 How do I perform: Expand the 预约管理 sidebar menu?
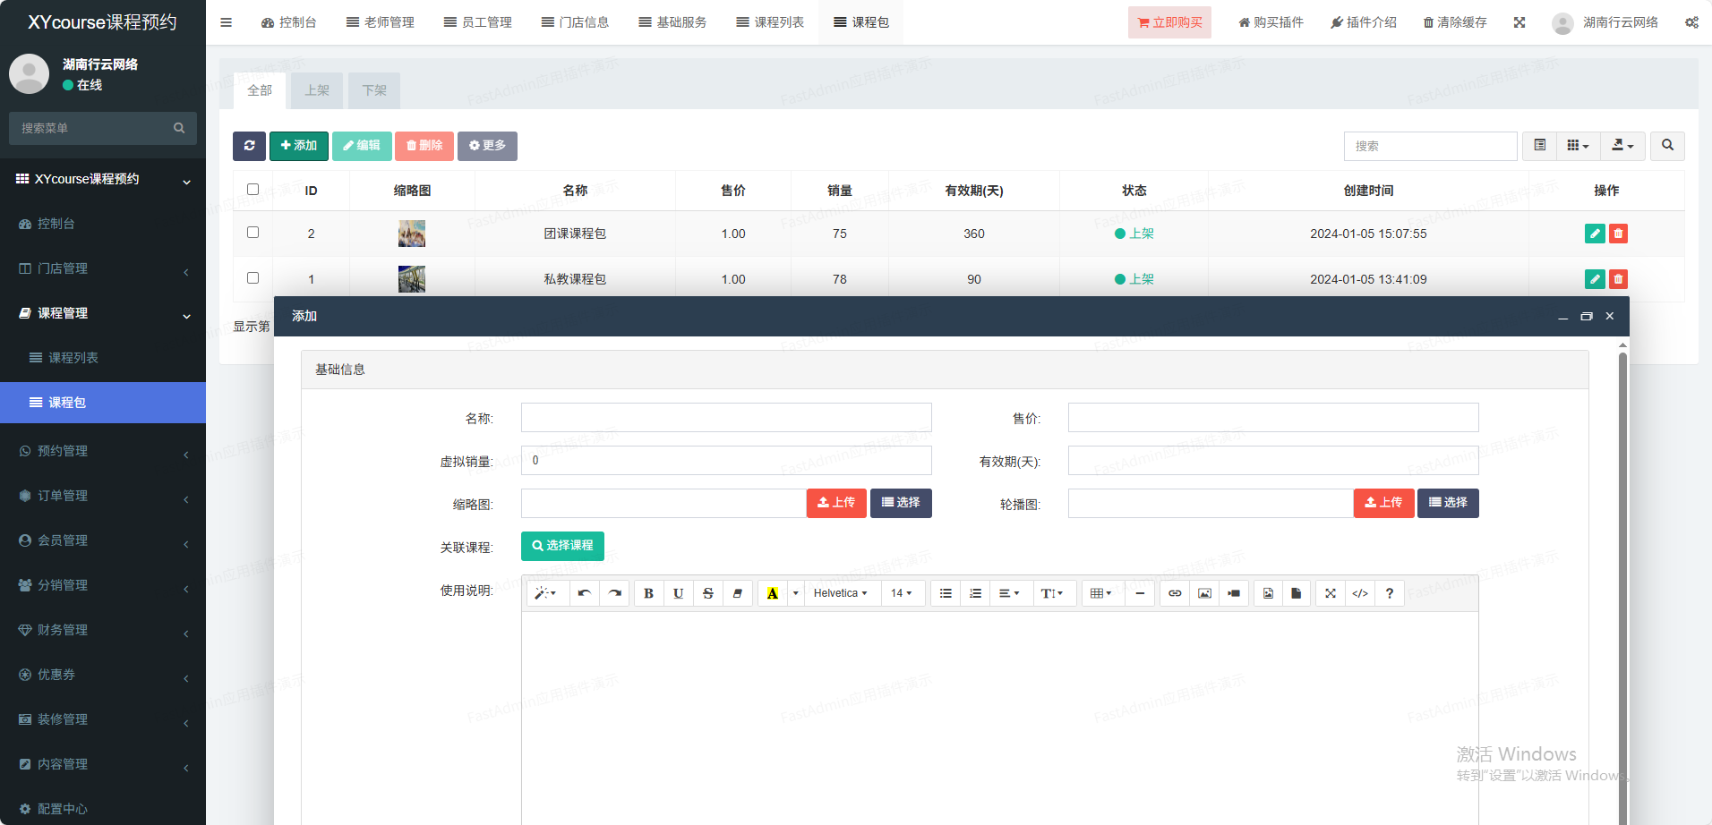(x=103, y=451)
